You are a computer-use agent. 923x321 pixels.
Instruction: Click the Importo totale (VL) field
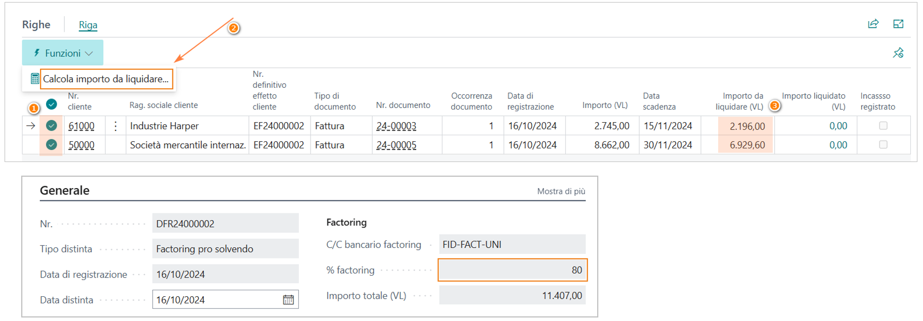[x=512, y=295]
